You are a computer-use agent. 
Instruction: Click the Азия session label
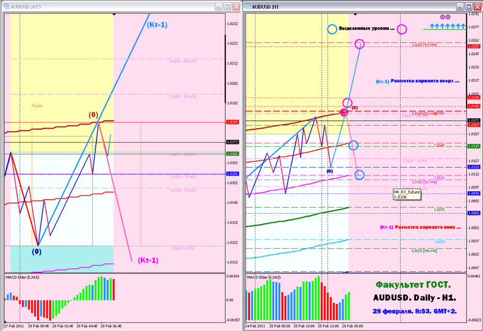point(37,106)
